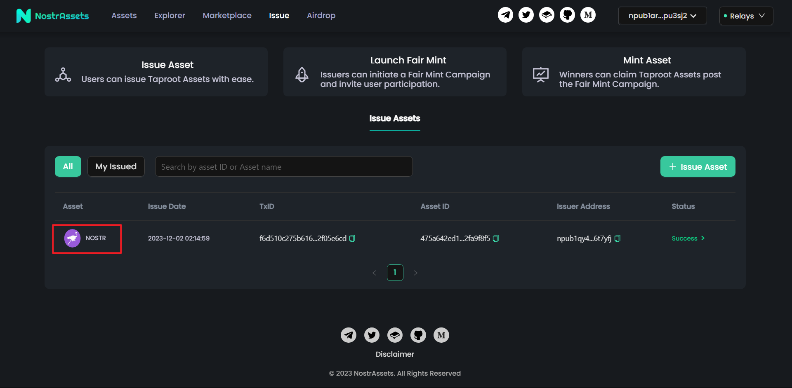Go to next page arrow
This screenshot has height=388, width=792.
pyautogui.click(x=415, y=273)
